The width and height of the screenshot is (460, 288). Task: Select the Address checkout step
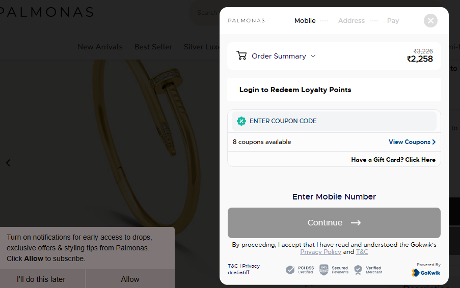(x=351, y=21)
